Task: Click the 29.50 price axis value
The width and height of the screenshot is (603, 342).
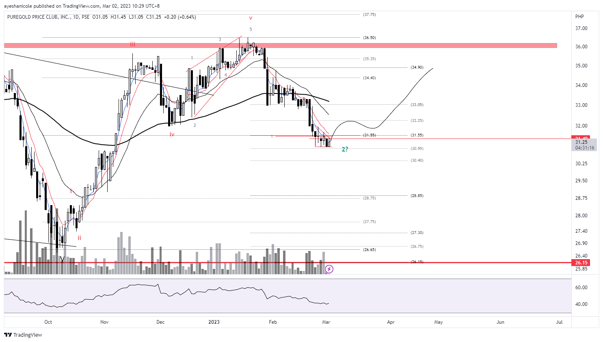Action: pos(581,181)
